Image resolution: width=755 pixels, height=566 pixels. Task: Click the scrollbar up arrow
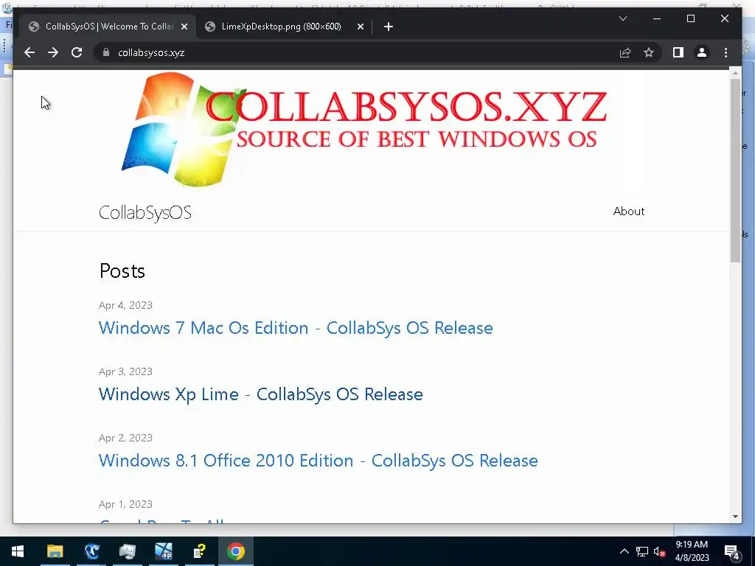coord(735,73)
